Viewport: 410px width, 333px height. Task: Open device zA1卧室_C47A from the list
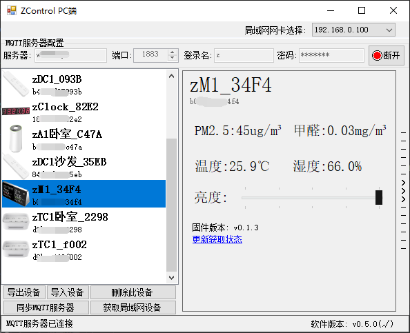pos(84,139)
